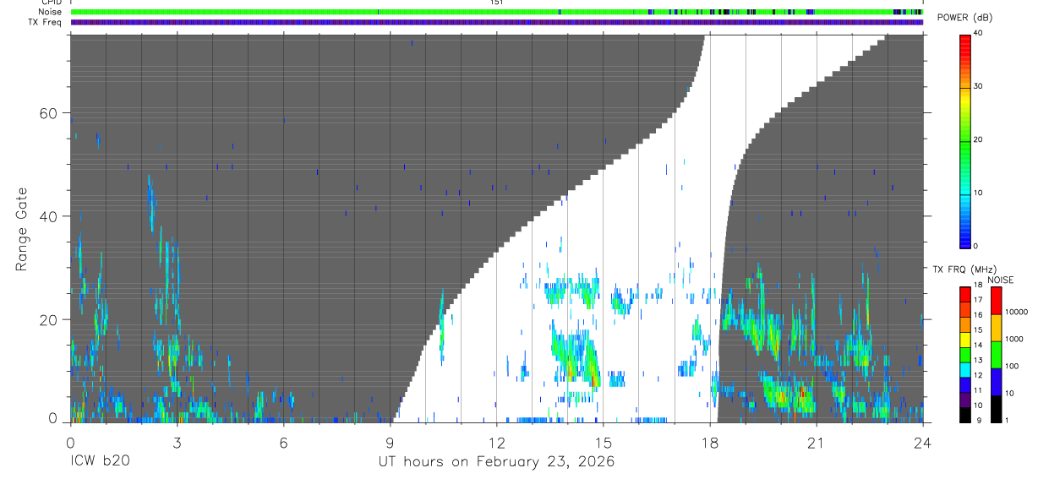Screen dimensions: 1038x479
Task: Click the hour 12 tick label on time axis
Action: coord(496,442)
